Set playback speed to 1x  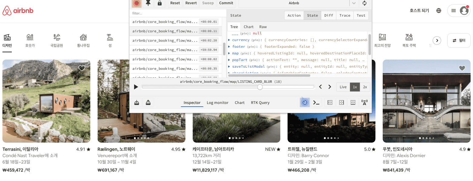355,87
